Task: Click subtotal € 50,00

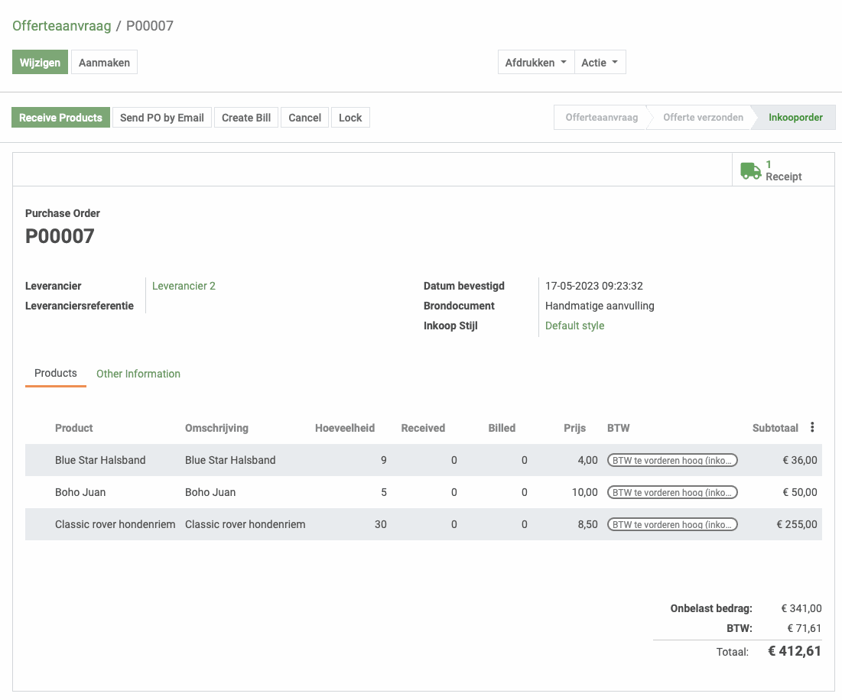Action: coord(800,492)
